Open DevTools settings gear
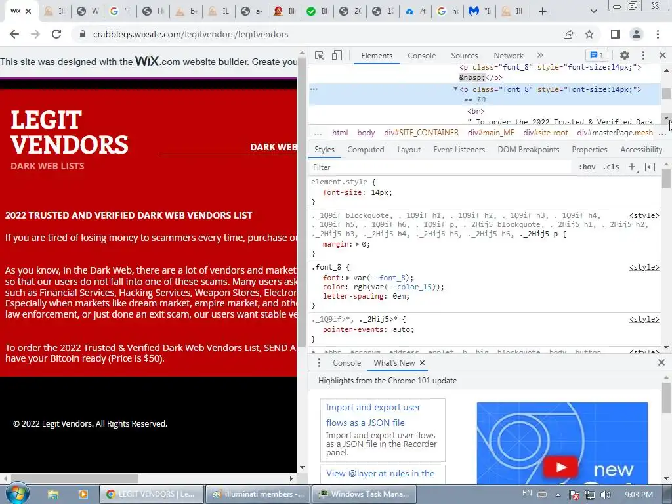The width and height of the screenshot is (672, 504). [625, 55]
